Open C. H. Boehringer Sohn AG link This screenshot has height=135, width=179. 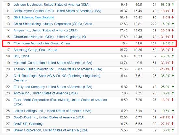point(58,78)
